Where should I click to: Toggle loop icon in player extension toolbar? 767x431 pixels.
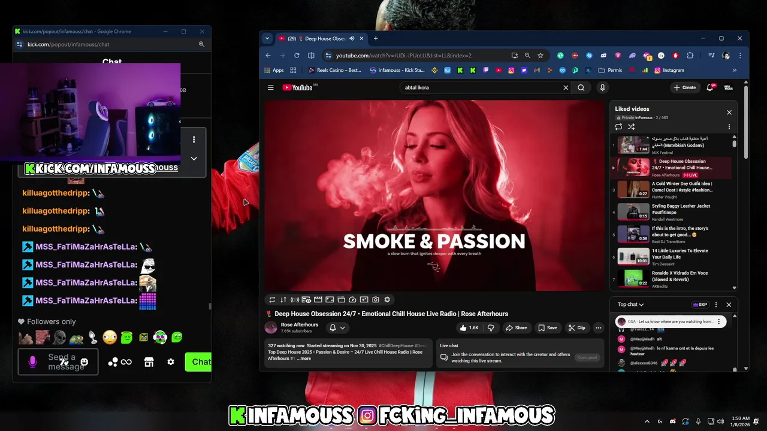tap(272, 300)
